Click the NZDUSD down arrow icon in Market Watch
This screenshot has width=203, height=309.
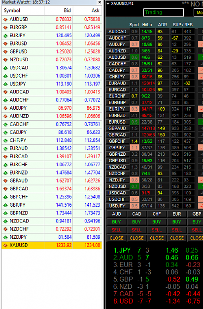click(5, 60)
